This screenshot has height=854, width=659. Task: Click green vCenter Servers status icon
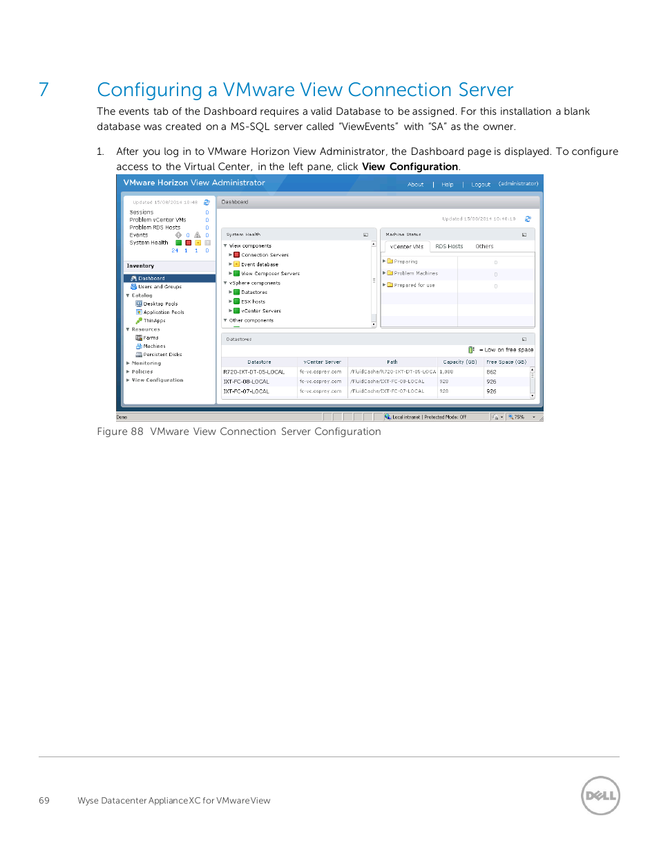pos(236,311)
